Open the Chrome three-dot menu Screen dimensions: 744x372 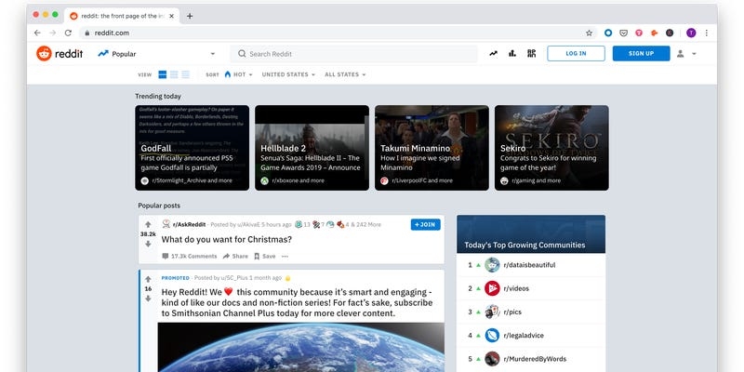point(707,33)
